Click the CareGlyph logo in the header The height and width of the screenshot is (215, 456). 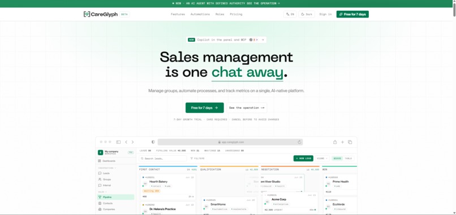point(101,14)
